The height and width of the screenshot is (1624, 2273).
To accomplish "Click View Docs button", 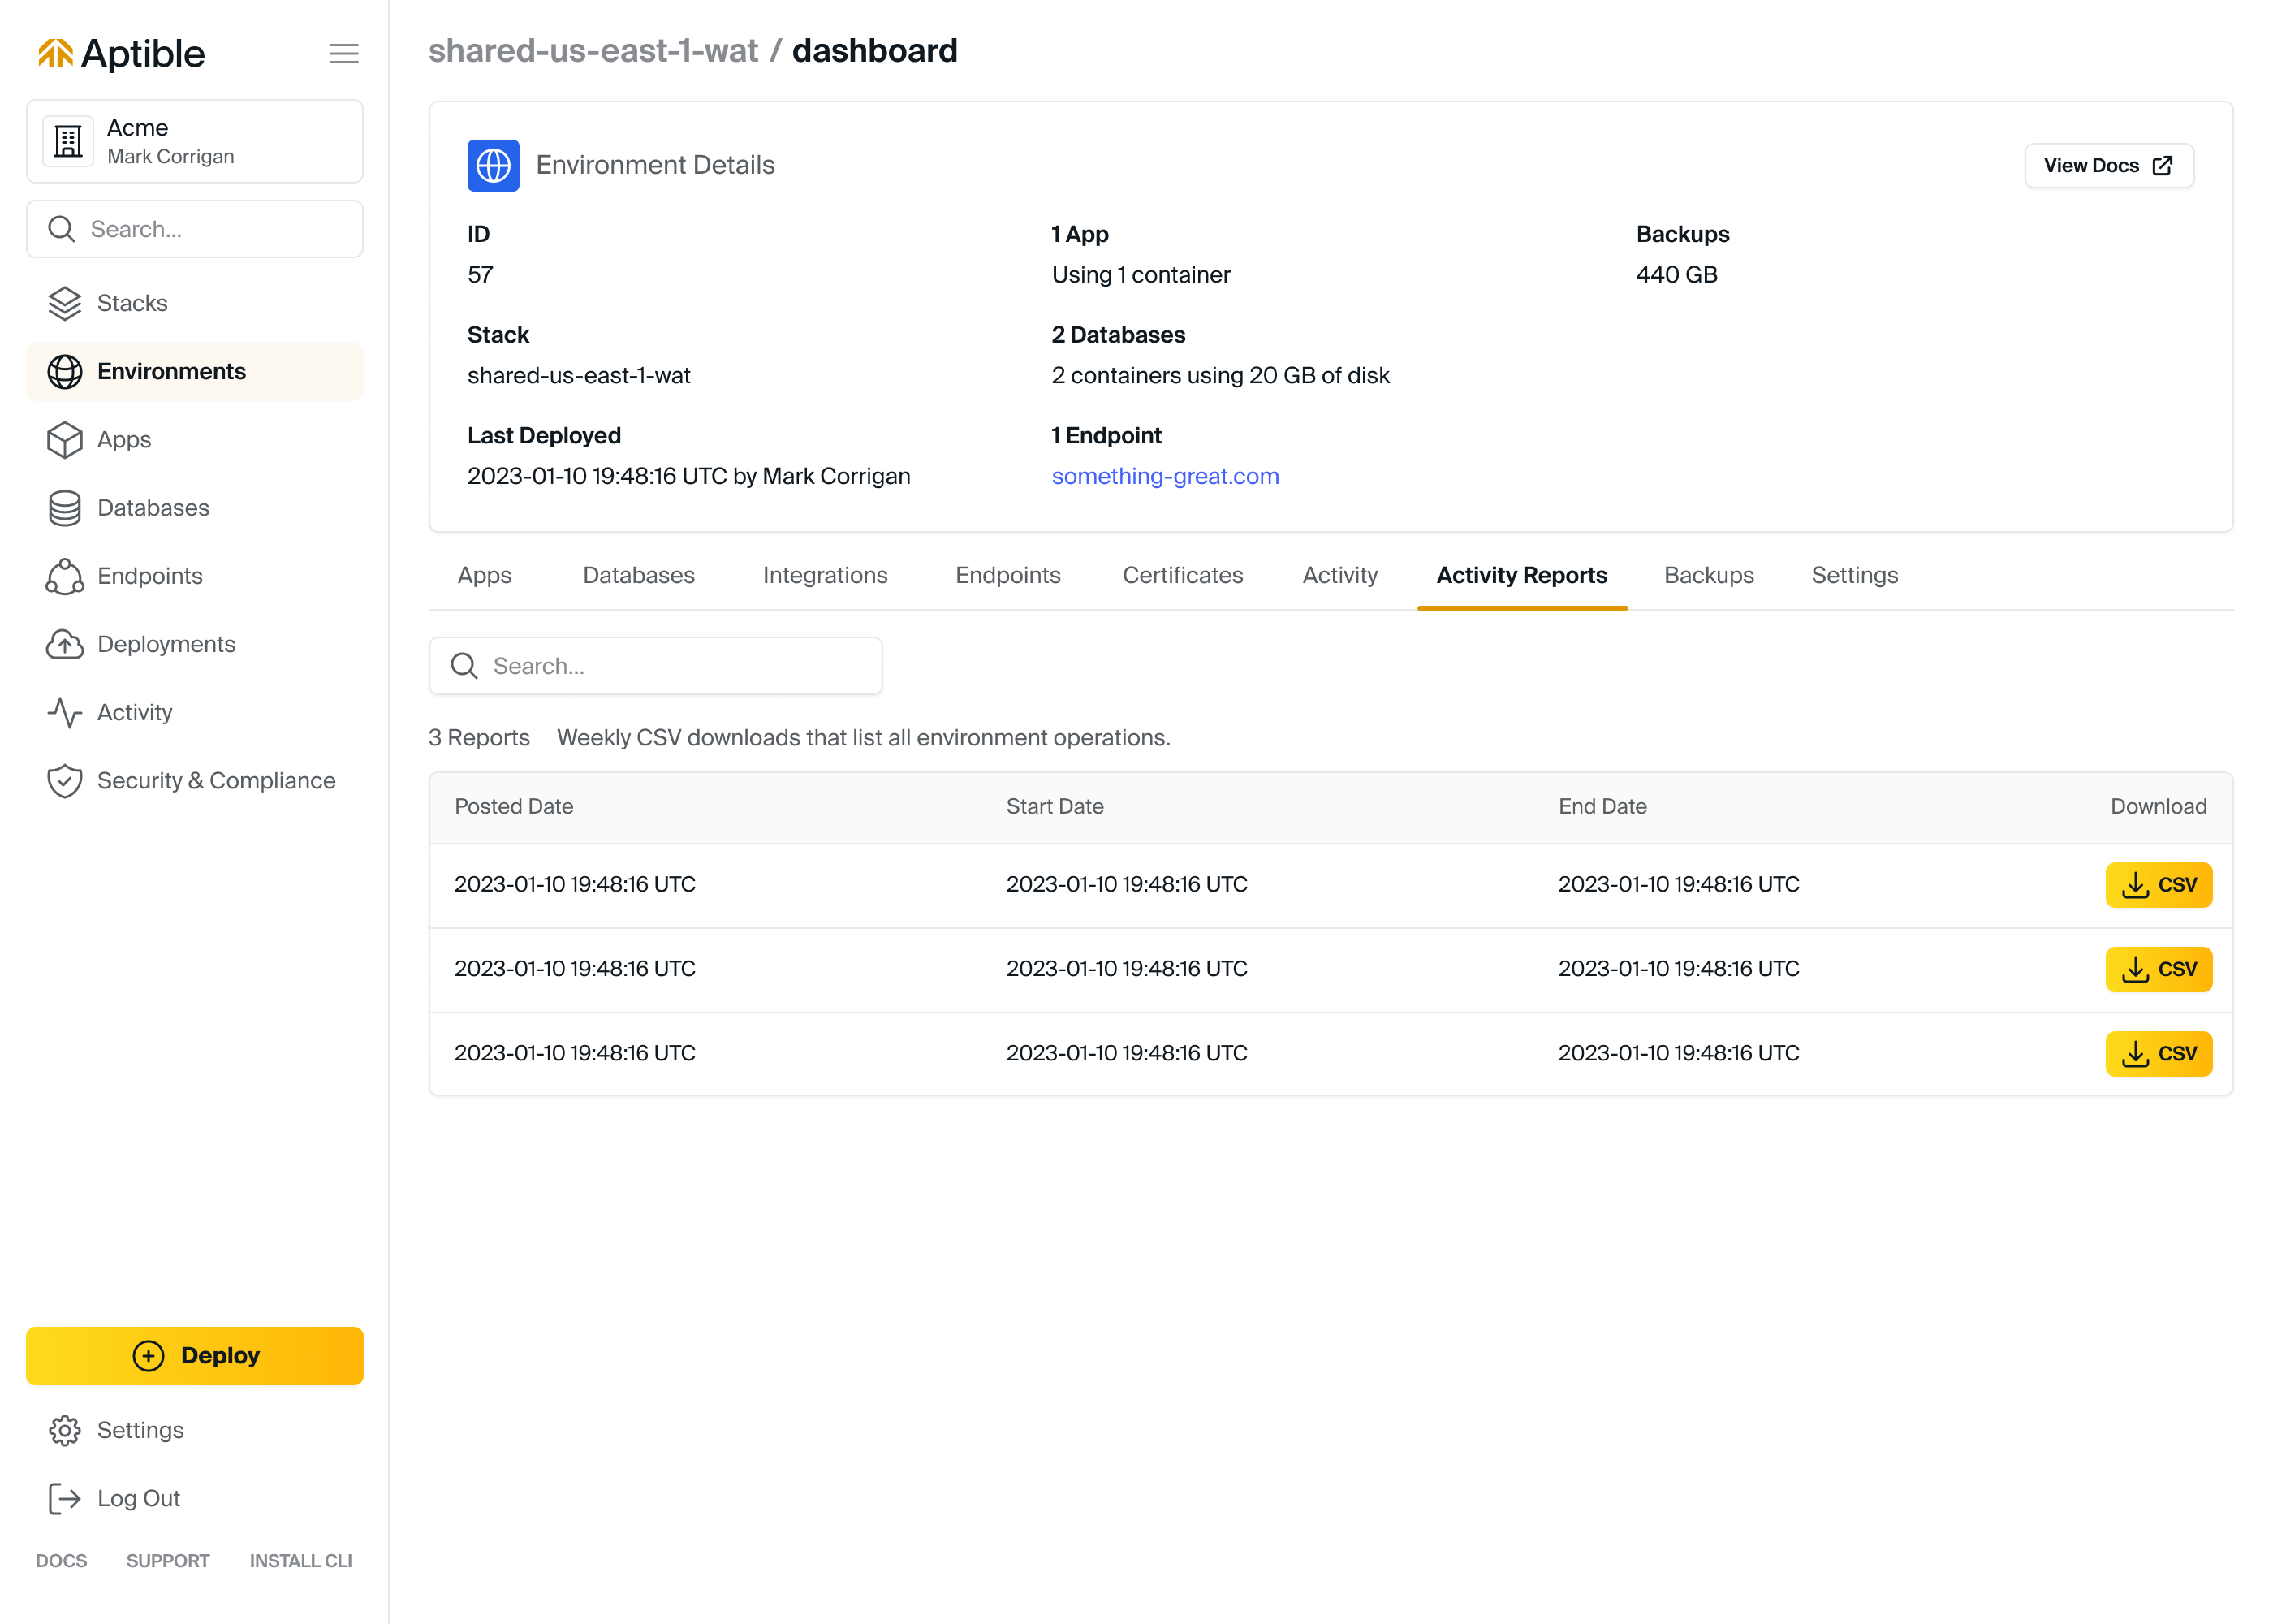I will pyautogui.click(x=2108, y=166).
